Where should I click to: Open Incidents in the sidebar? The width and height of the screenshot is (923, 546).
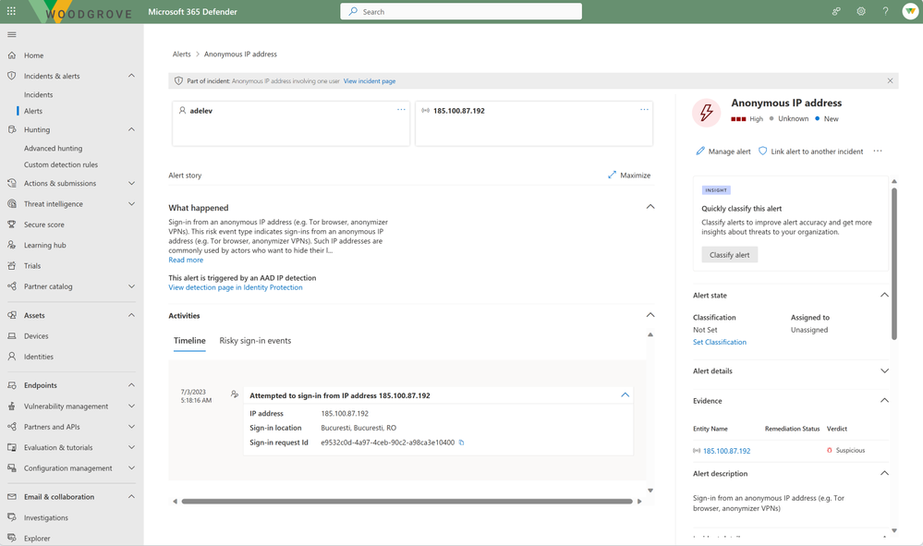tap(38, 95)
